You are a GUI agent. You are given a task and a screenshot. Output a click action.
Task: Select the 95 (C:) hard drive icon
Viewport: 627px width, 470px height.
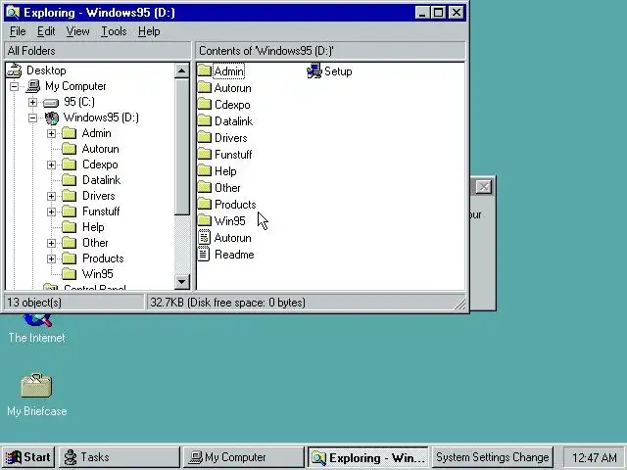tap(51, 103)
